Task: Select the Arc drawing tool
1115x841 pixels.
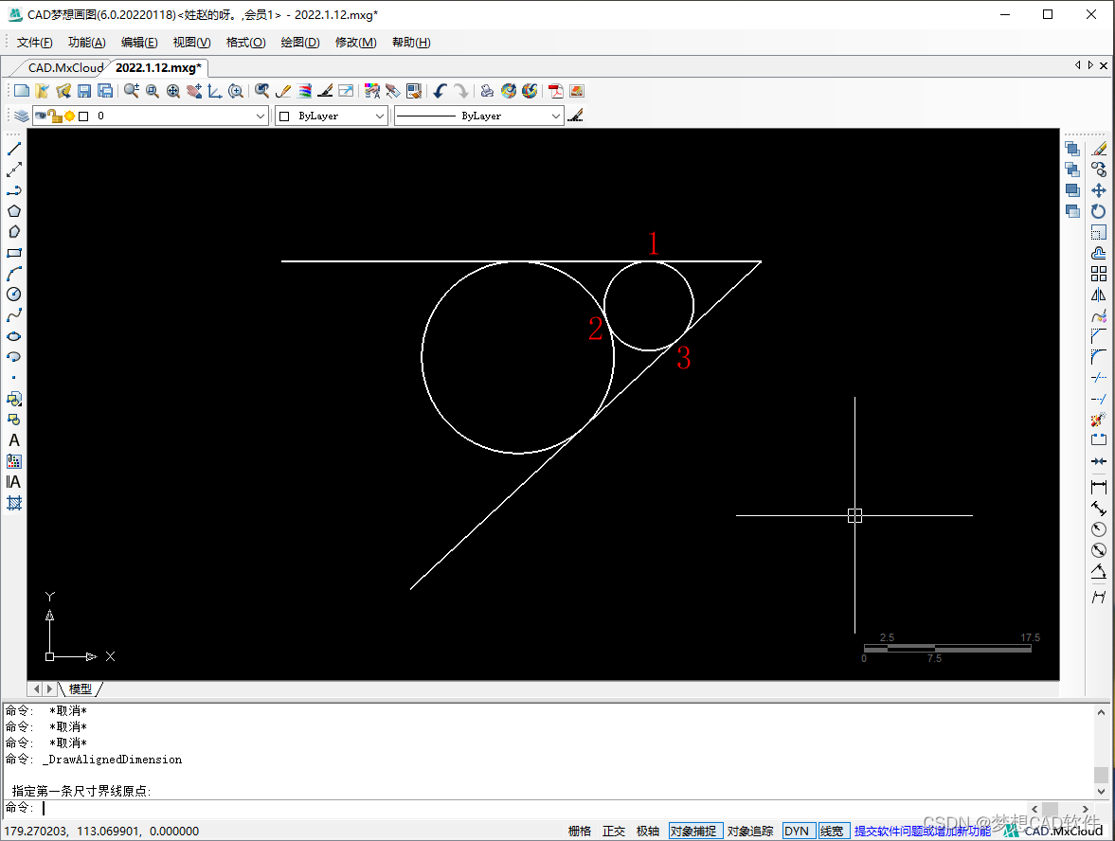Action: click(x=14, y=274)
